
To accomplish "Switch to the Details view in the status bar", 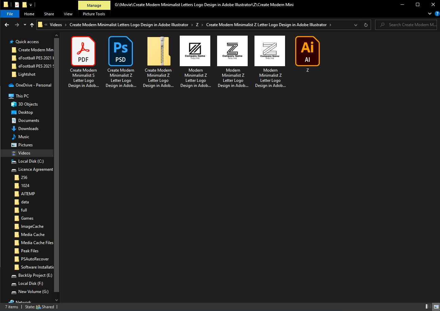I will coord(428,307).
